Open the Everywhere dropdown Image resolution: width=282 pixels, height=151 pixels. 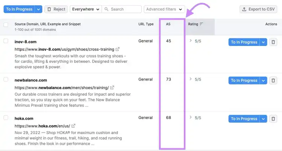click(86, 9)
